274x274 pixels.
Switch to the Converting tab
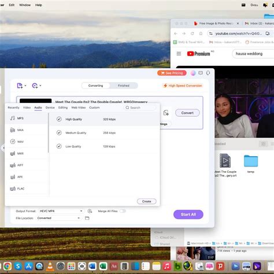[95, 86]
